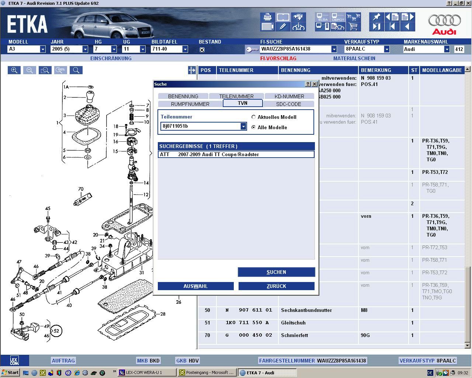The image size is (472, 378).
Task: Click the zoom area selection icon
Action: point(45,70)
